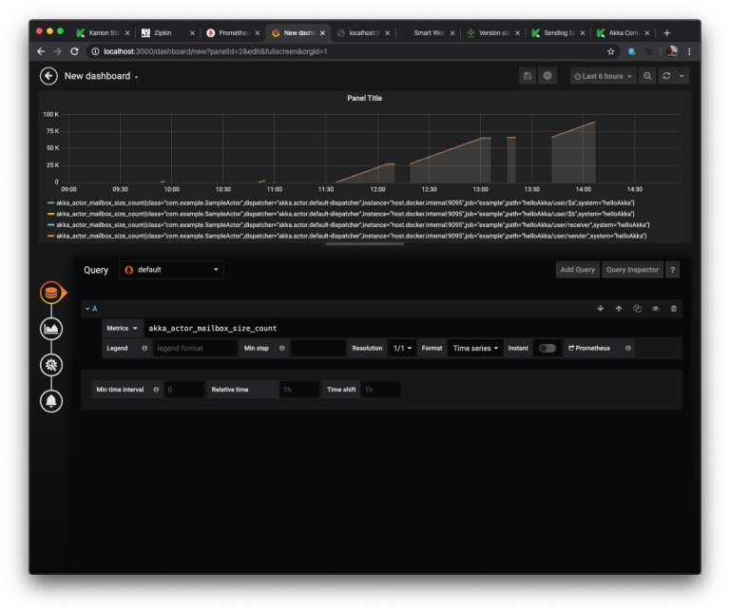Switch to the Zipkin browser tab
The height and width of the screenshot is (613, 730).
167,32
